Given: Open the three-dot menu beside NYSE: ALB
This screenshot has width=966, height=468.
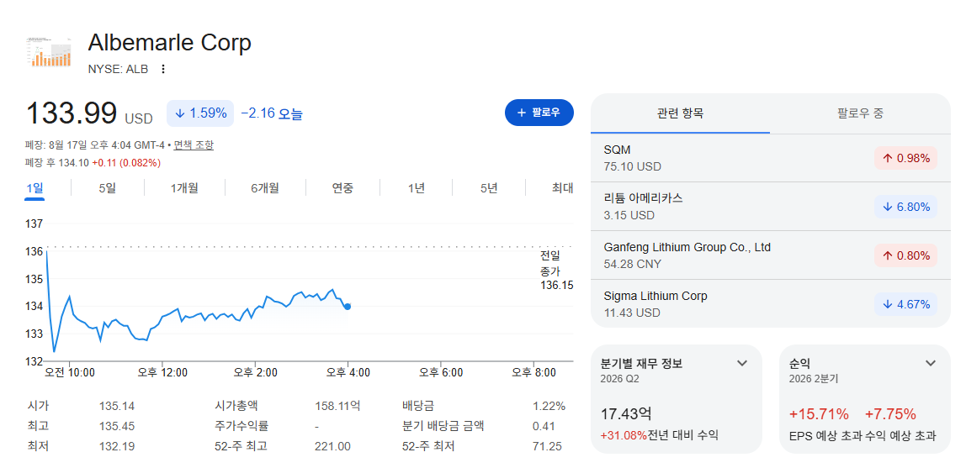Looking at the screenshot, I should [162, 69].
